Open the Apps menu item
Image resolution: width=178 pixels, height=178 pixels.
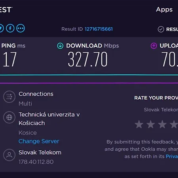coord(164,9)
